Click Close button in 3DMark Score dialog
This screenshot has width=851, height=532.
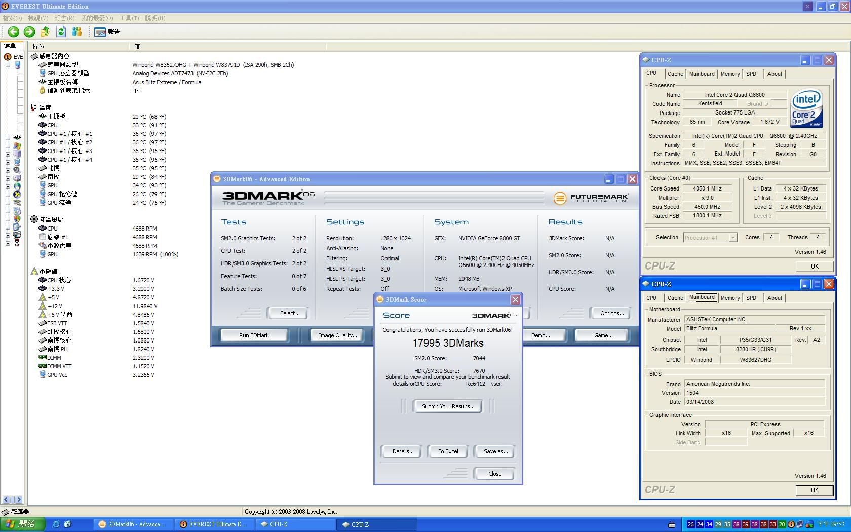[x=495, y=474]
